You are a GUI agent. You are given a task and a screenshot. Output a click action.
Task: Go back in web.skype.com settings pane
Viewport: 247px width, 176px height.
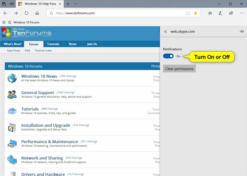[165, 32]
